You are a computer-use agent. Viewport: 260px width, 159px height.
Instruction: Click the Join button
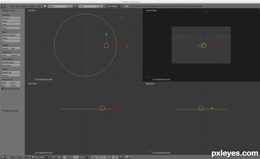pyautogui.click(x=11, y=41)
